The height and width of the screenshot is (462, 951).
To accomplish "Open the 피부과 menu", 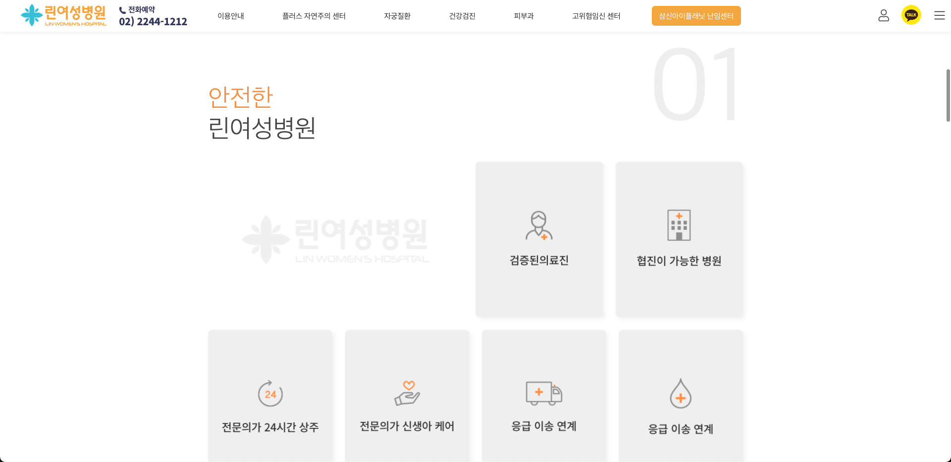I will (x=524, y=16).
